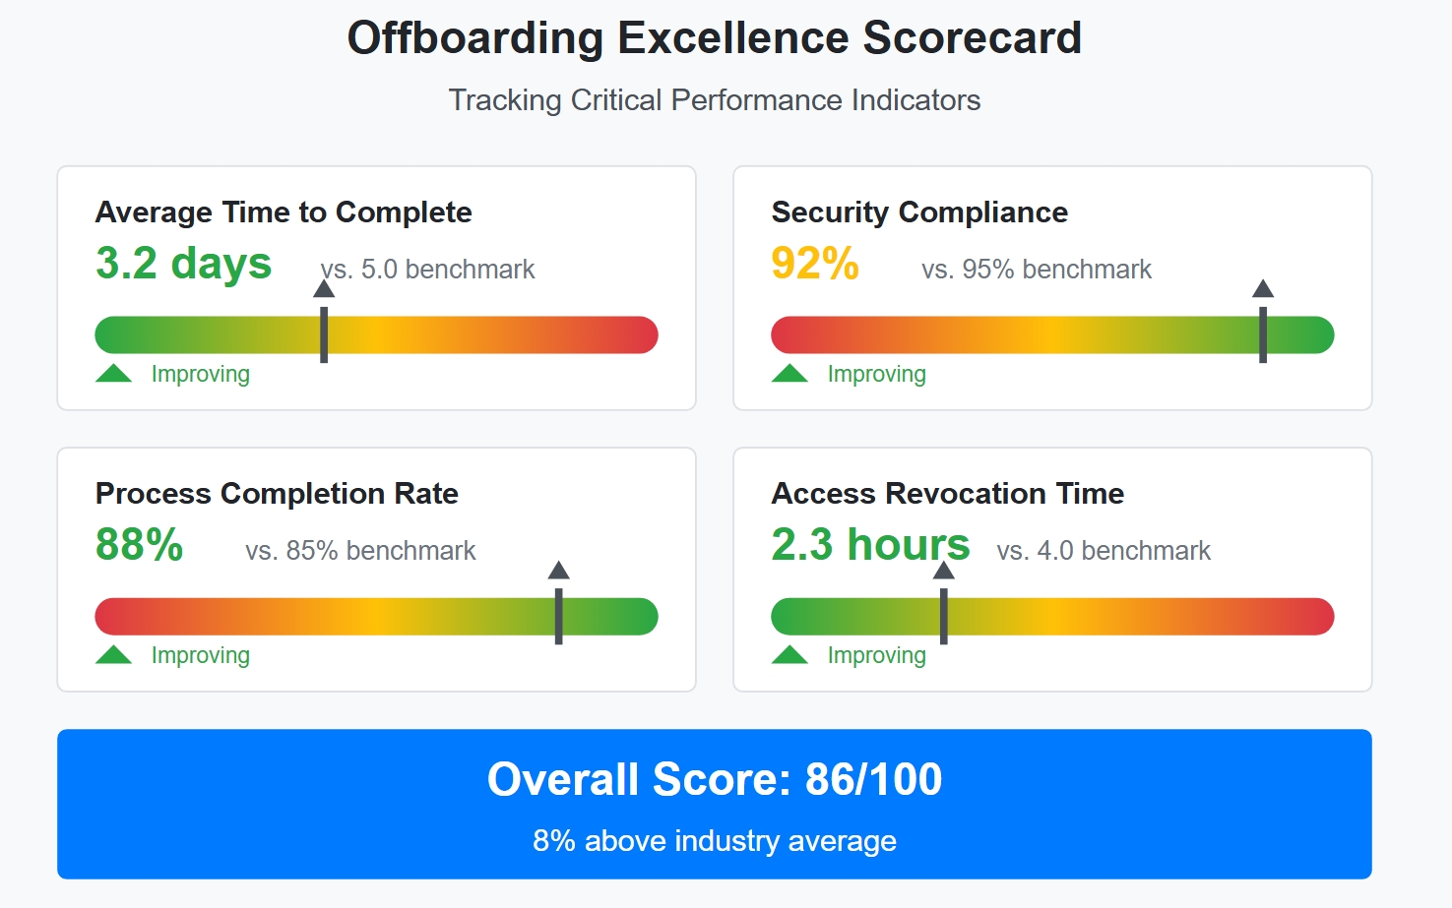Click the Average Time to Complete improving triangle
The image size is (1452, 908).
(x=114, y=374)
